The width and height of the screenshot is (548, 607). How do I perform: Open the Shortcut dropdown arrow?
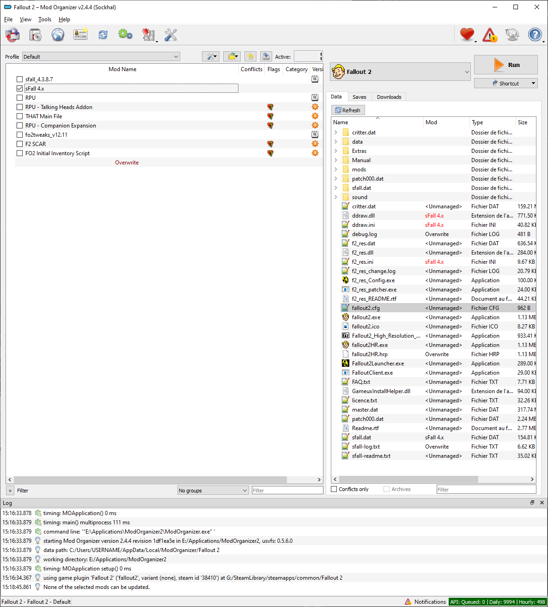tap(533, 84)
